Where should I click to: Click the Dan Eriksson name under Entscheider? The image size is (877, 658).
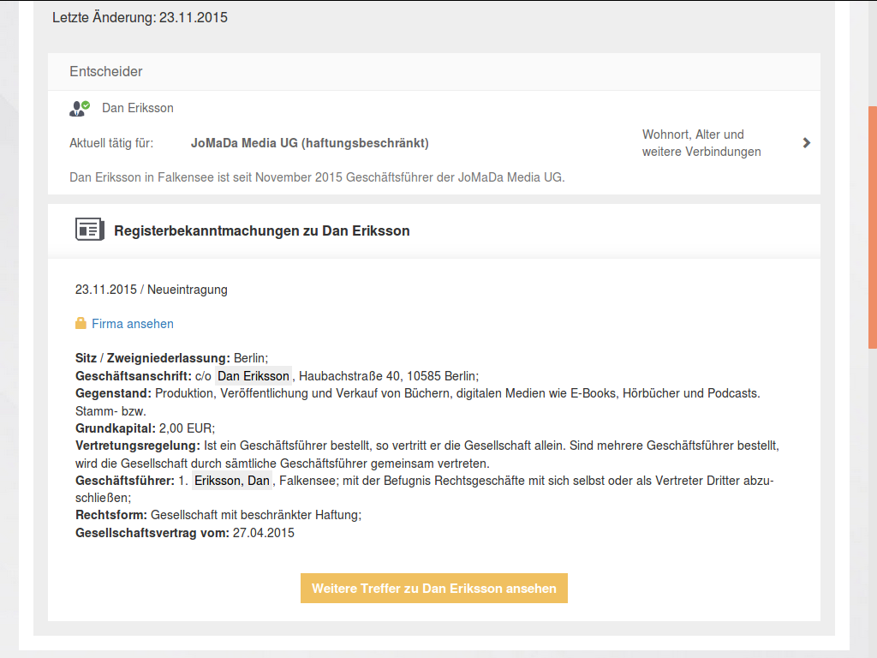click(137, 108)
